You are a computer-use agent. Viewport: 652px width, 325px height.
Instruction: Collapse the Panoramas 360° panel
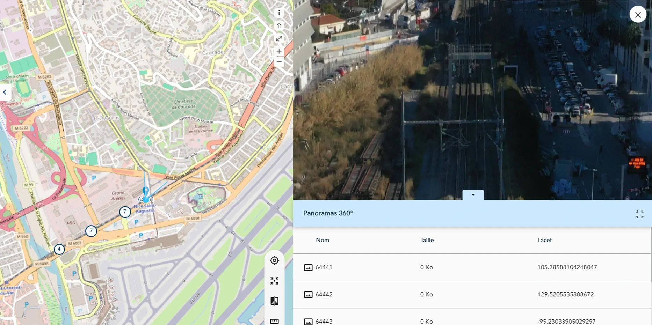[x=639, y=214]
